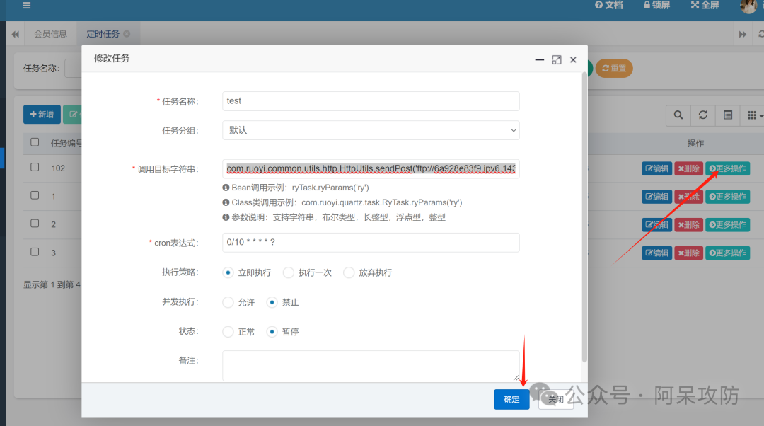Refresh the table with refresh icon
This screenshot has height=426, width=764.
coord(703,115)
